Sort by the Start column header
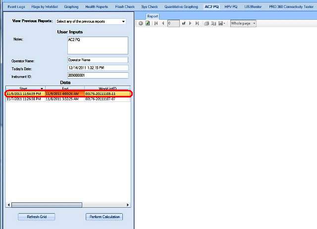Screen dimensions: 317x229 25,88
